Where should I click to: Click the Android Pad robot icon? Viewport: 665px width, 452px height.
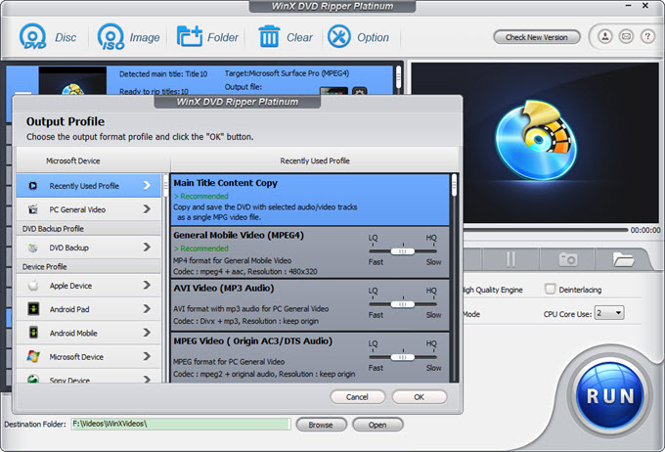click(33, 308)
